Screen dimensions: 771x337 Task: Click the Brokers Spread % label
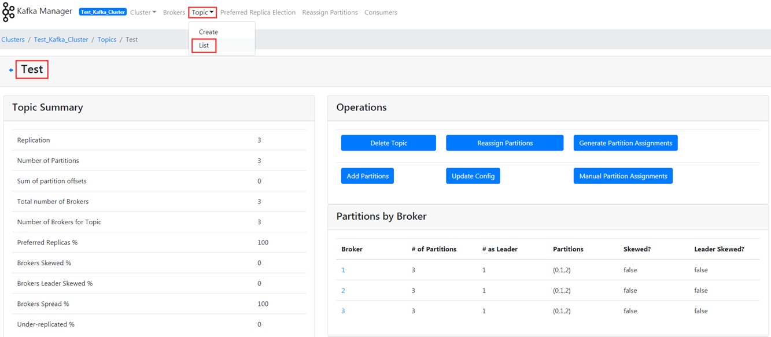(x=43, y=304)
